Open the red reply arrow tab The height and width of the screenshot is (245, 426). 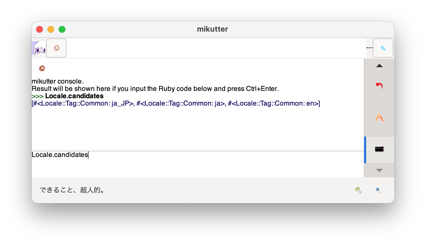point(379,85)
